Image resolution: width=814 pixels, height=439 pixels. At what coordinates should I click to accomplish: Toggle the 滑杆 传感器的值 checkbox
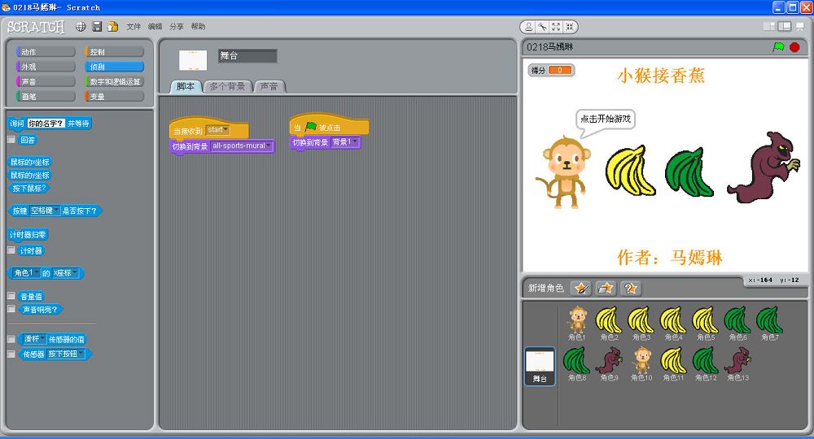pos(11,339)
